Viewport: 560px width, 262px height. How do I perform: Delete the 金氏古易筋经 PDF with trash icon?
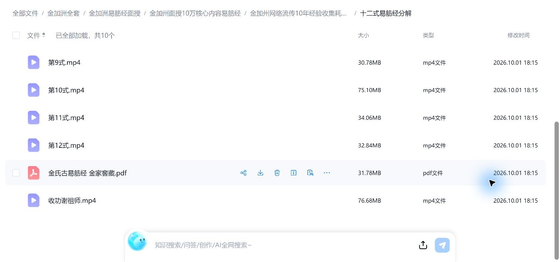[x=277, y=173]
